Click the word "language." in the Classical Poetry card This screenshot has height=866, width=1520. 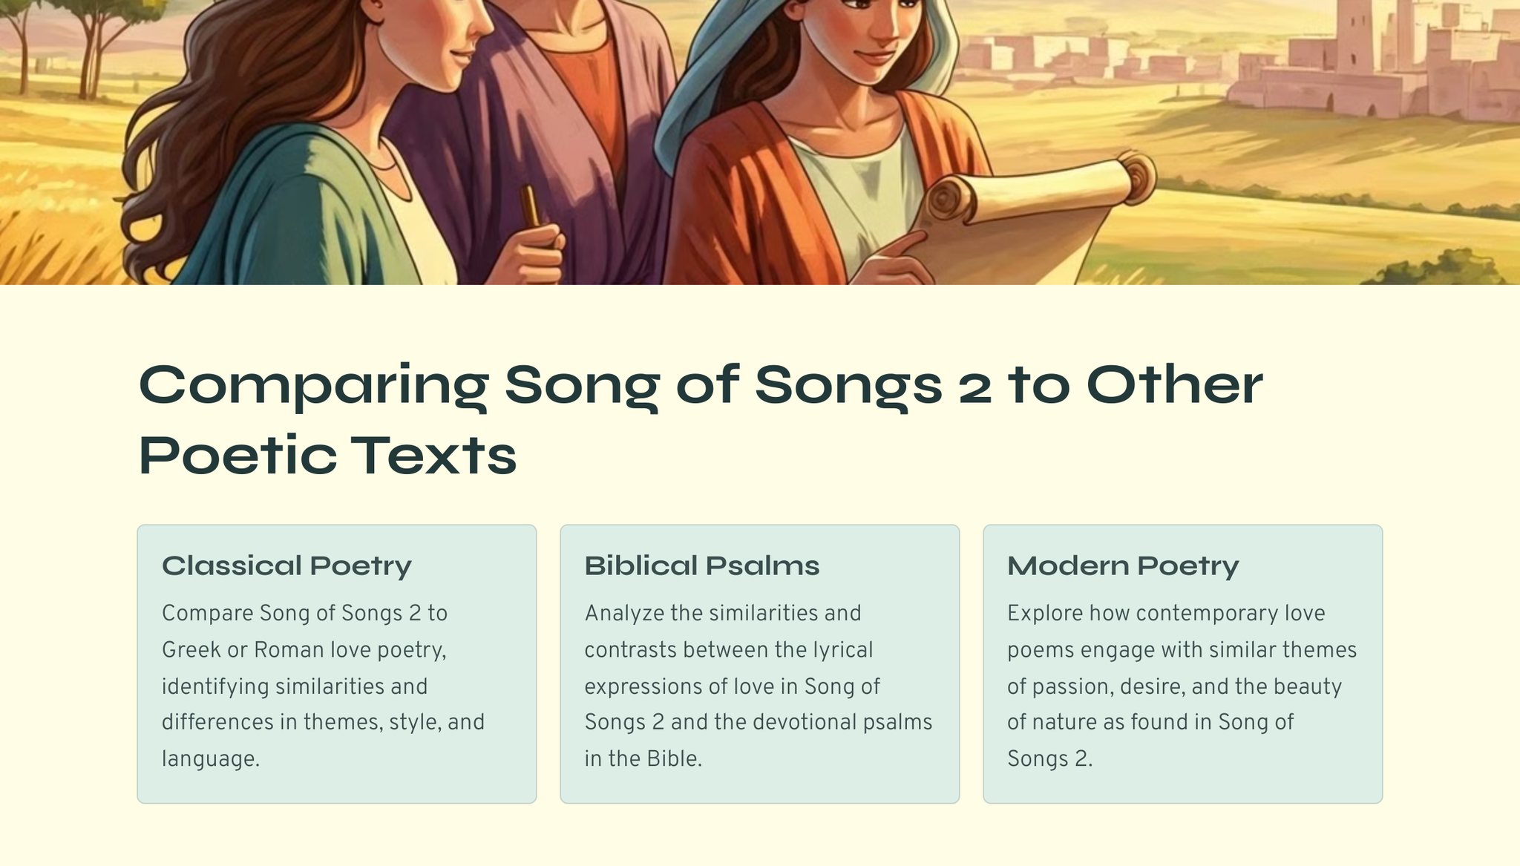click(211, 759)
